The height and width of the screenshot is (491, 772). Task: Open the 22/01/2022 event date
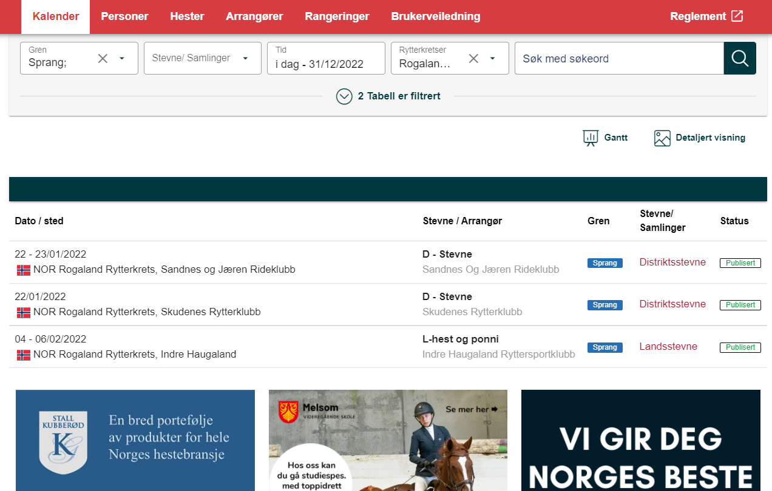(x=39, y=296)
